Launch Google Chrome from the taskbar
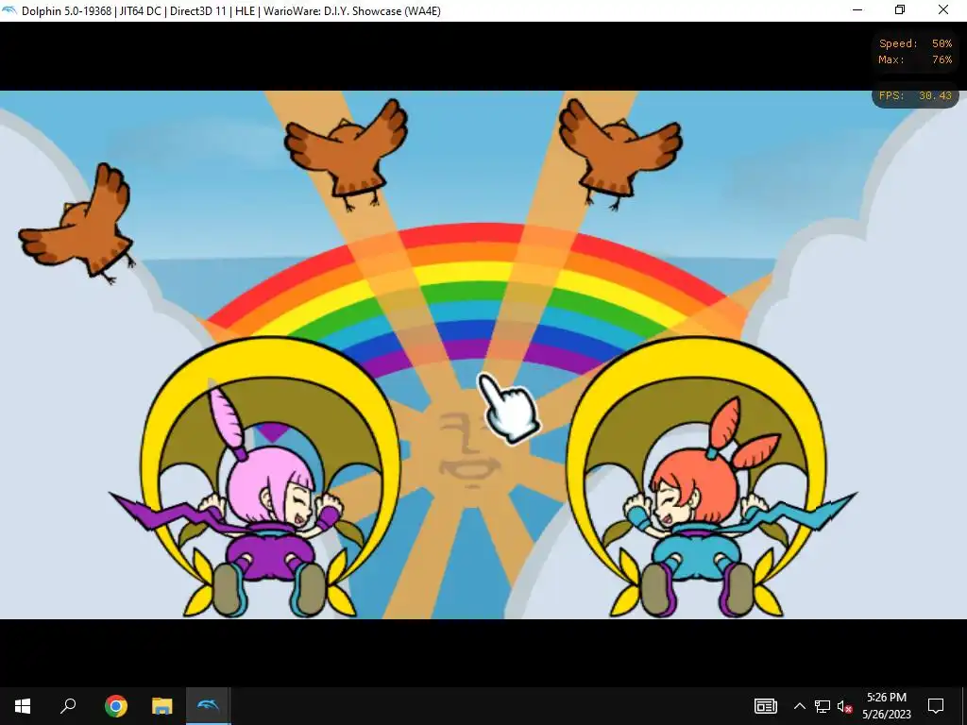Image resolution: width=967 pixels, height=725 pixels. coord(115,706)
